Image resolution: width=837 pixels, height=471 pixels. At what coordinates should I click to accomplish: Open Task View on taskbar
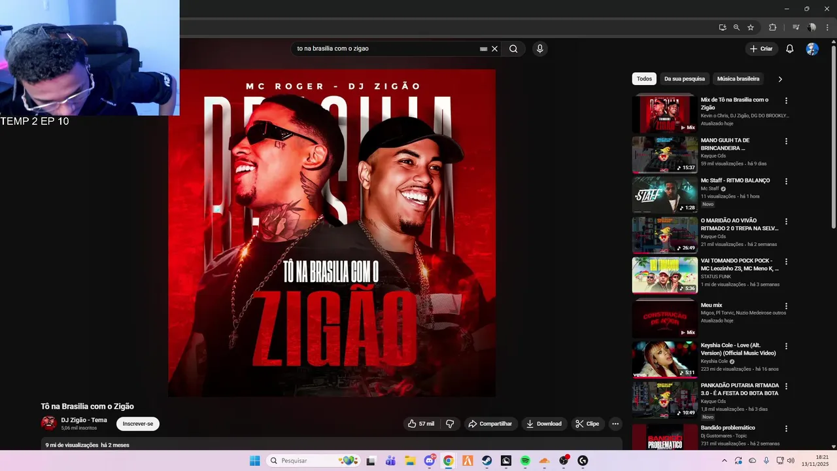tap(371, 461)
